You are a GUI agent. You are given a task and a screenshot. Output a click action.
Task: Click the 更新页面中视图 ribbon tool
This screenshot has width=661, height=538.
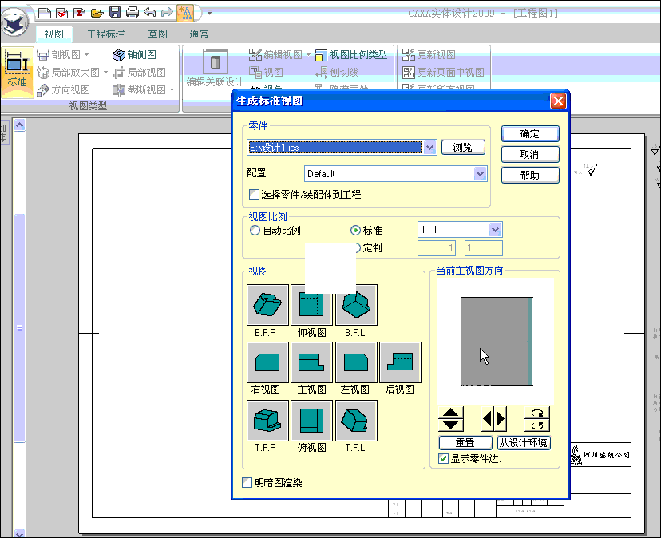coord(443,73)
